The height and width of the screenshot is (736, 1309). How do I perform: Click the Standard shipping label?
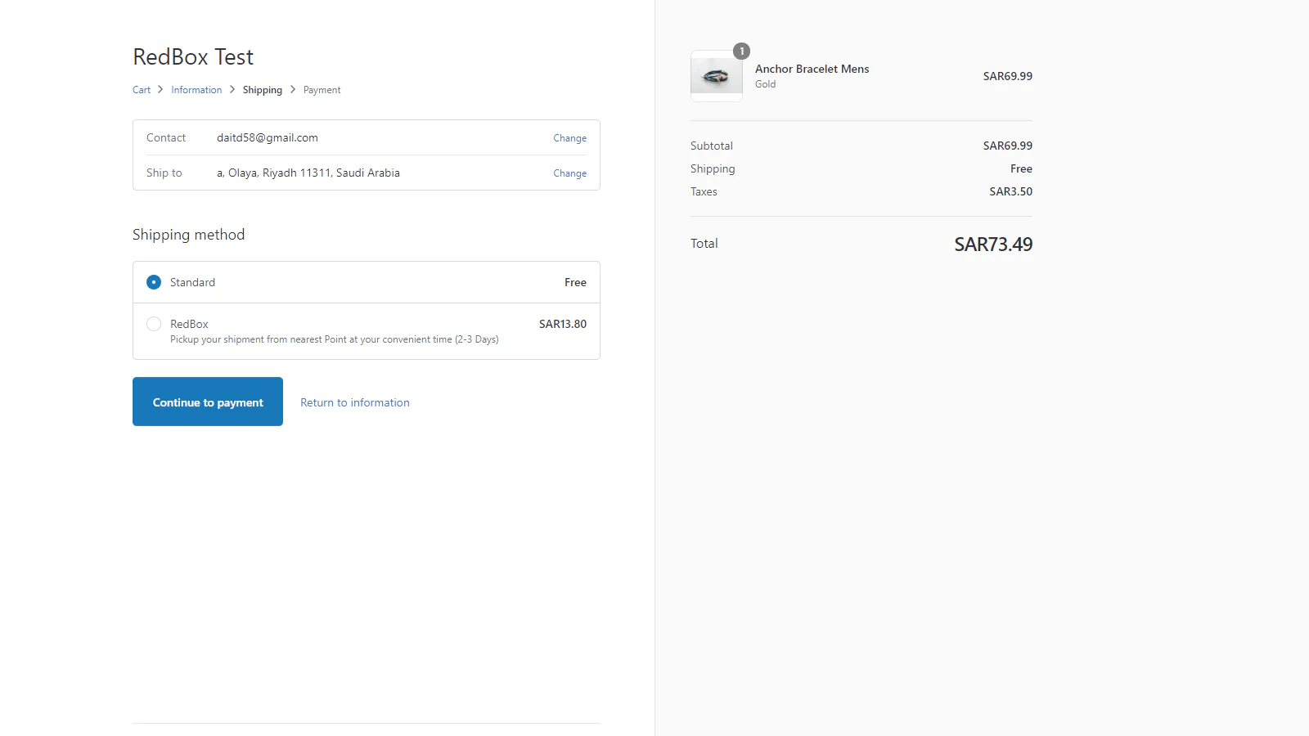pos(192,282)
